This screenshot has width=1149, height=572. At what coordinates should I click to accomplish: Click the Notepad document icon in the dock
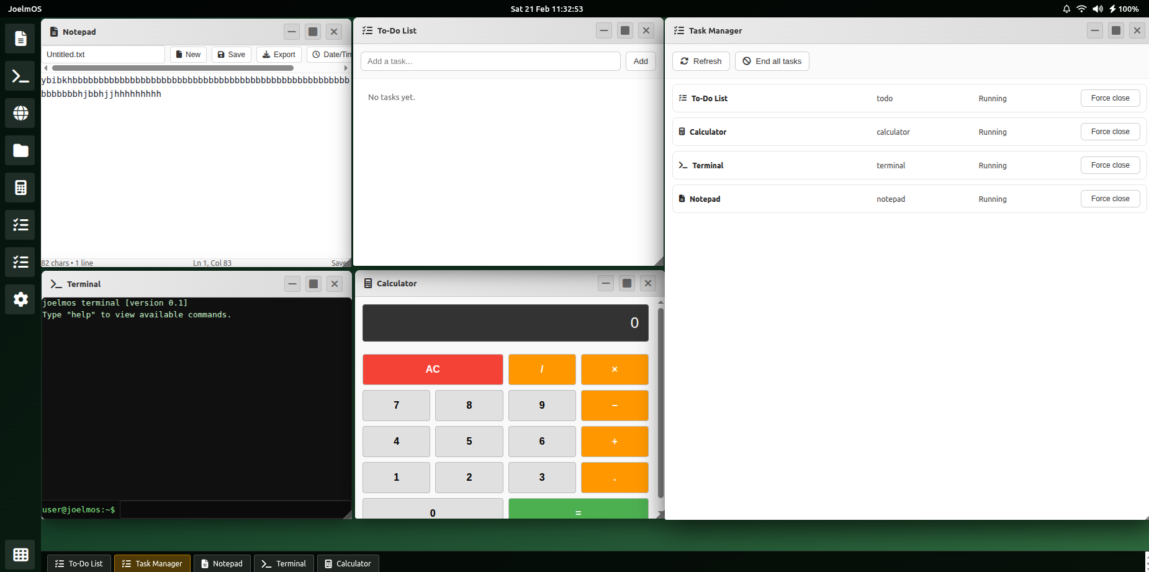(x=20, y=39)
